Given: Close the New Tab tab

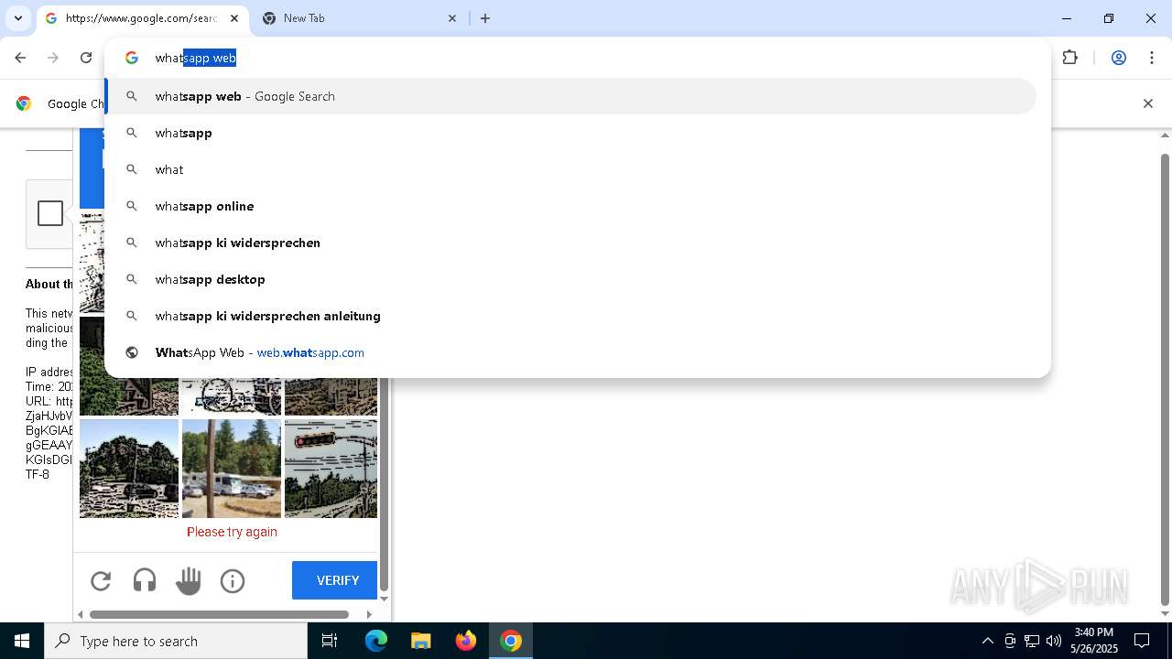Looking at the screenshot, I should 452,18.
